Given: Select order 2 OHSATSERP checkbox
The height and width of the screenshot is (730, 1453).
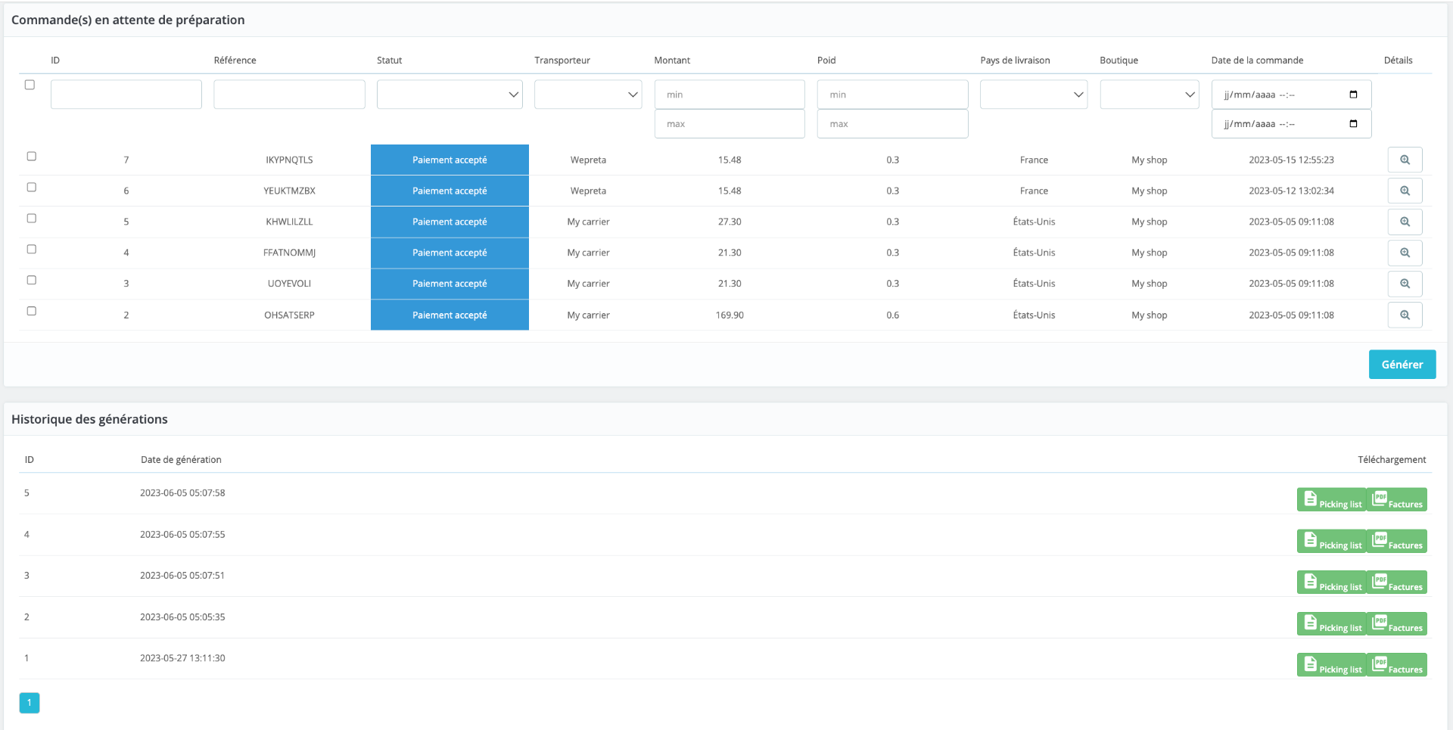Looking at the screenshot, I should (x=32, y=311).
